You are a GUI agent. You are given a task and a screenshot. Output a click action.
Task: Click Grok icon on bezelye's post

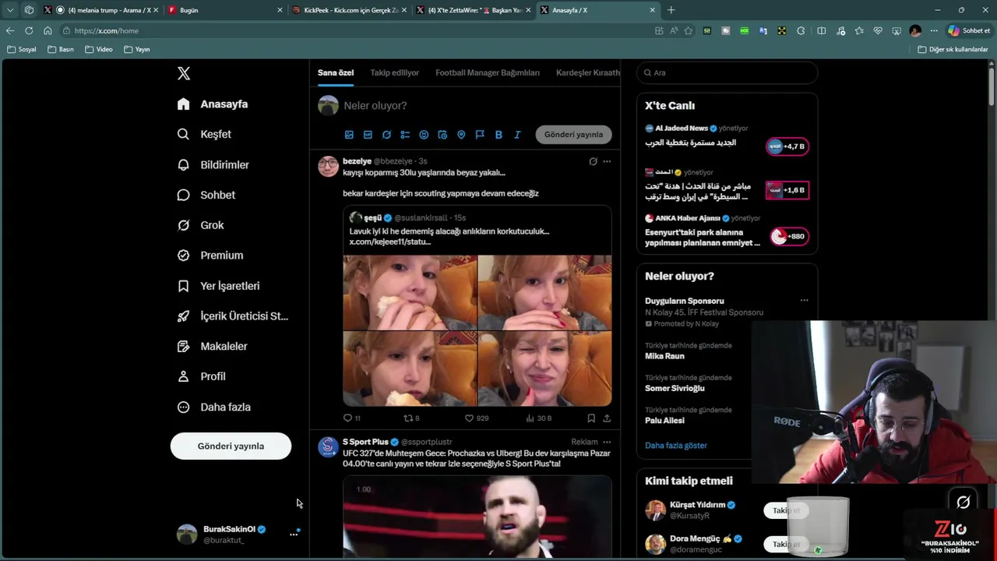593,161
